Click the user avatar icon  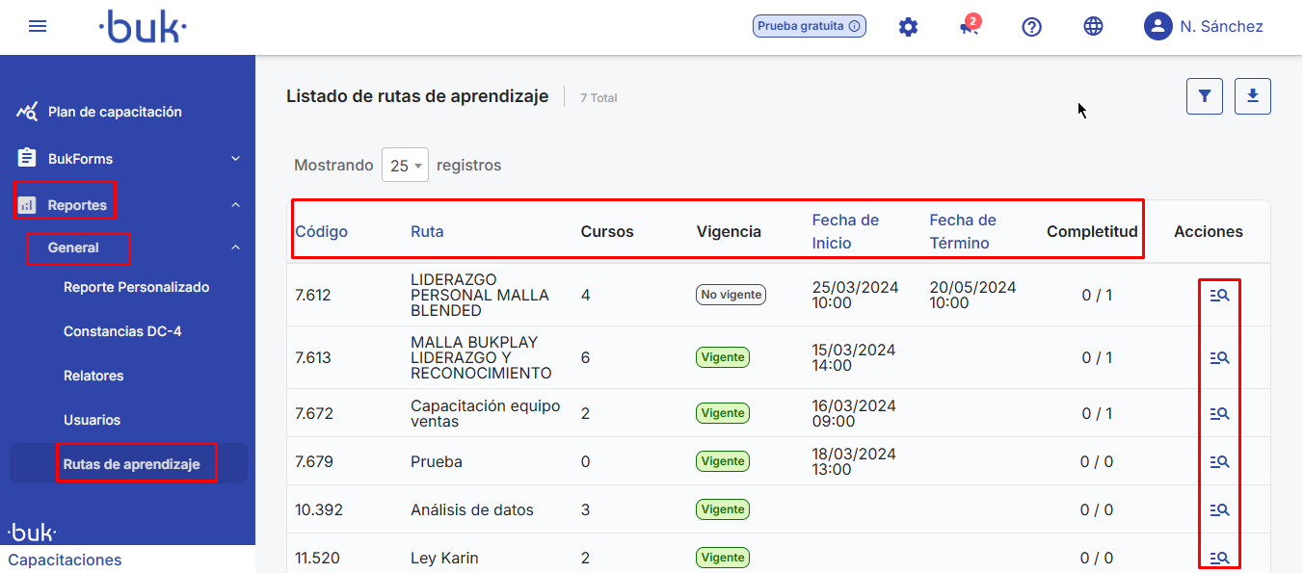[1157, 26]
